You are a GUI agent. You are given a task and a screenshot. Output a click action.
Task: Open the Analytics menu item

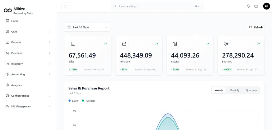(x=28, y=85)
